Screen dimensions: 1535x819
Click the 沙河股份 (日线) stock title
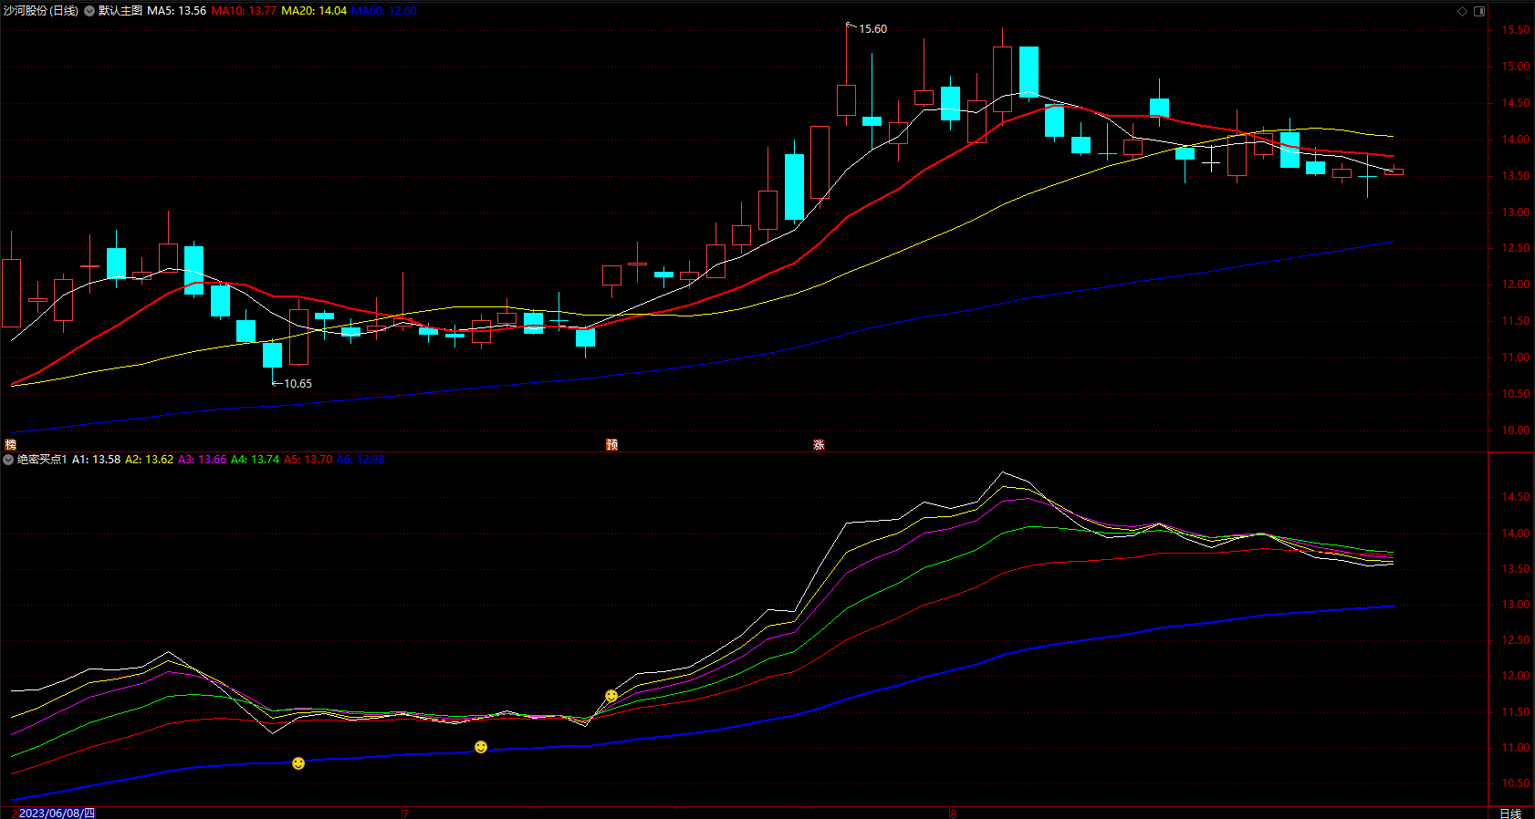coord(41,11)
